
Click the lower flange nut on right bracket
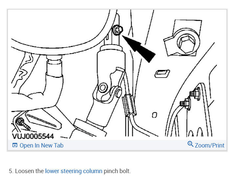185,103
